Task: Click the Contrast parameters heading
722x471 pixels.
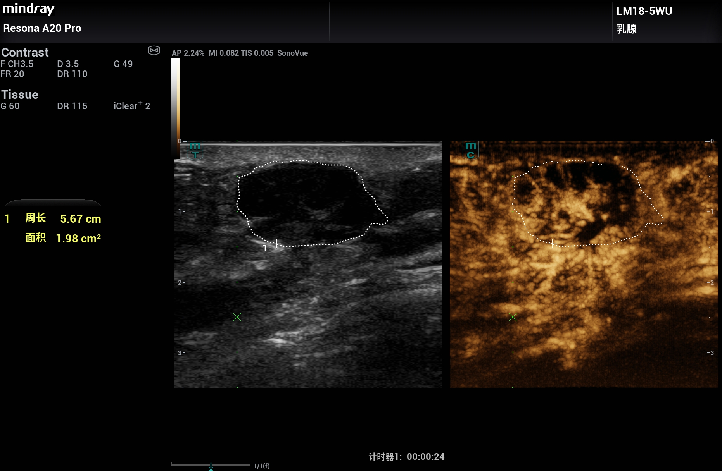Action: click(x=25, y=53)
